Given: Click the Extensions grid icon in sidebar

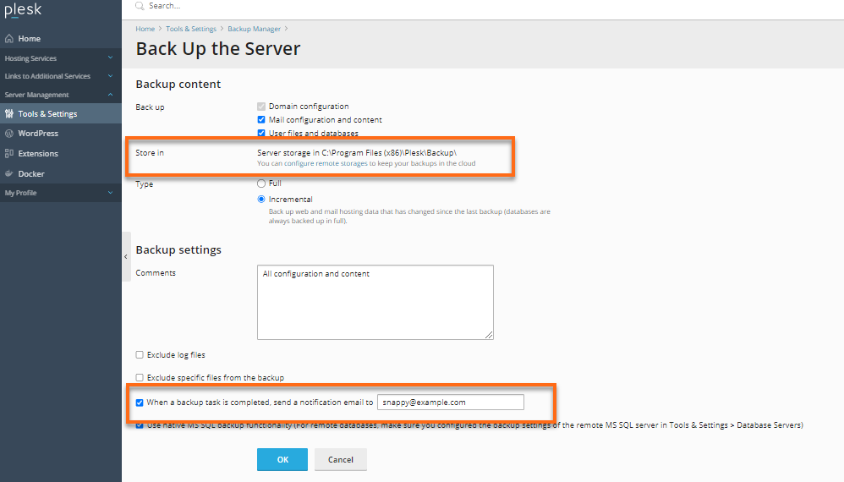Looking at the screenshot, I should point(9,153).
